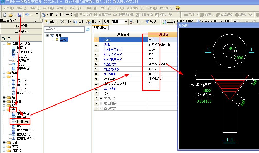Pin the 模块导航栏 panel
259x153 pixels.
coord(36,21)
